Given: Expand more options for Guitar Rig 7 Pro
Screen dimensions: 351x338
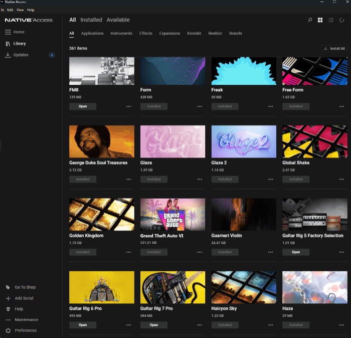Looking at the screenshot, I should (200, 325).
